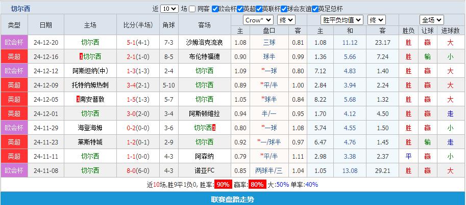Screen dimensions: 466x205
Task: Click away team 诺亚FC
Action: pyautogui.click(x=205, y=170)
